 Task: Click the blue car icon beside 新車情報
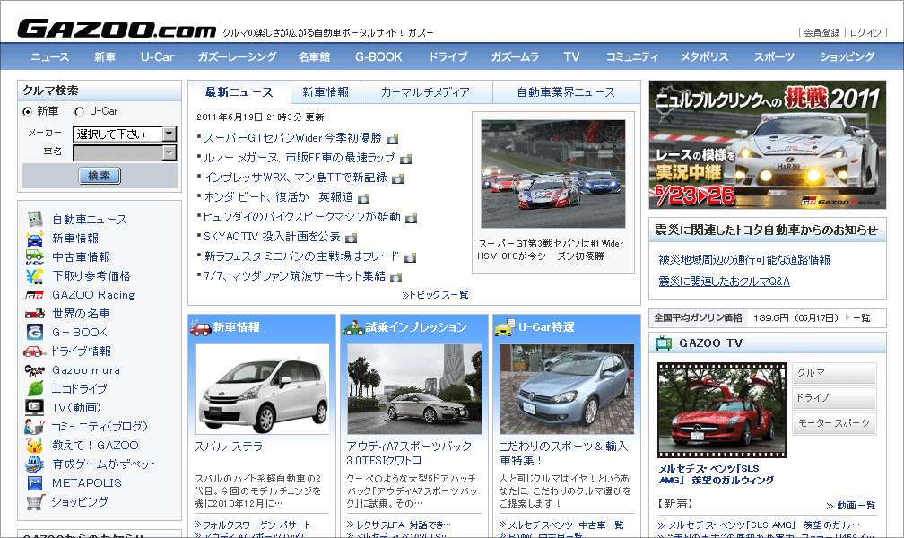coord(35,239)
